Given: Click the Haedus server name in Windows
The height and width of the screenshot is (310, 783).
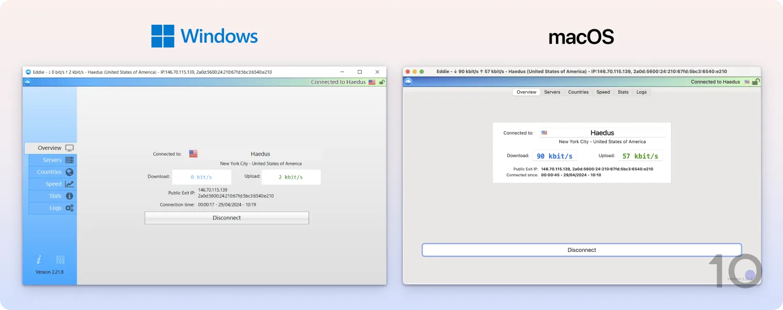Looking at the screenshot, I should tap(260, 153).
